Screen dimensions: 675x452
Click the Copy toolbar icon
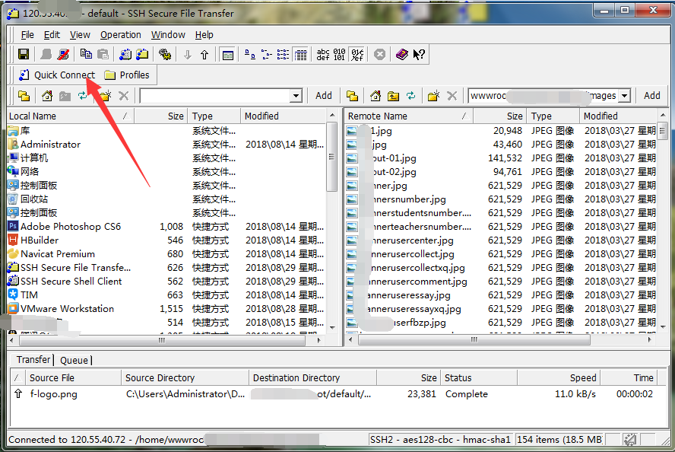[86, 54]
